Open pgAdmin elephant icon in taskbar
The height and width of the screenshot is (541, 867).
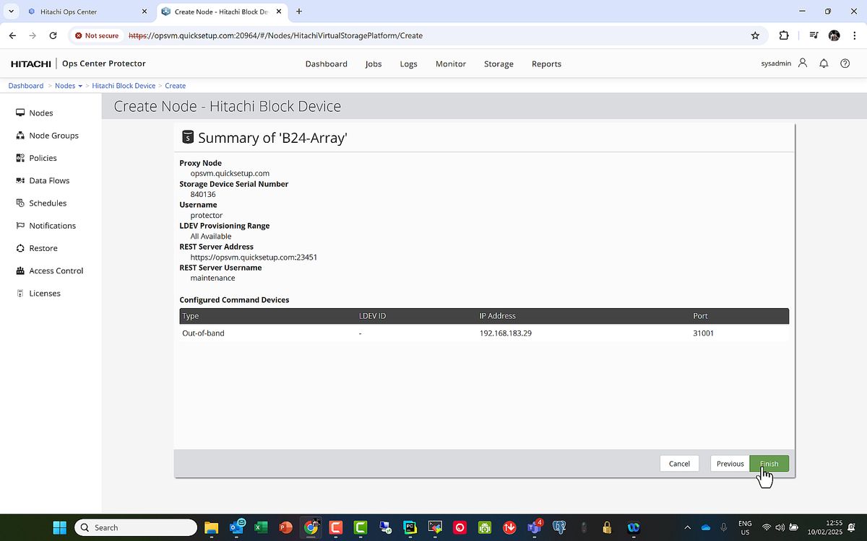coord(558,527)
